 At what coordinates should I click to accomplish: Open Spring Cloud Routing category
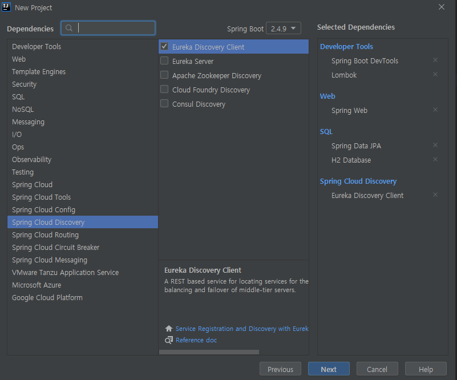(83, 235)
